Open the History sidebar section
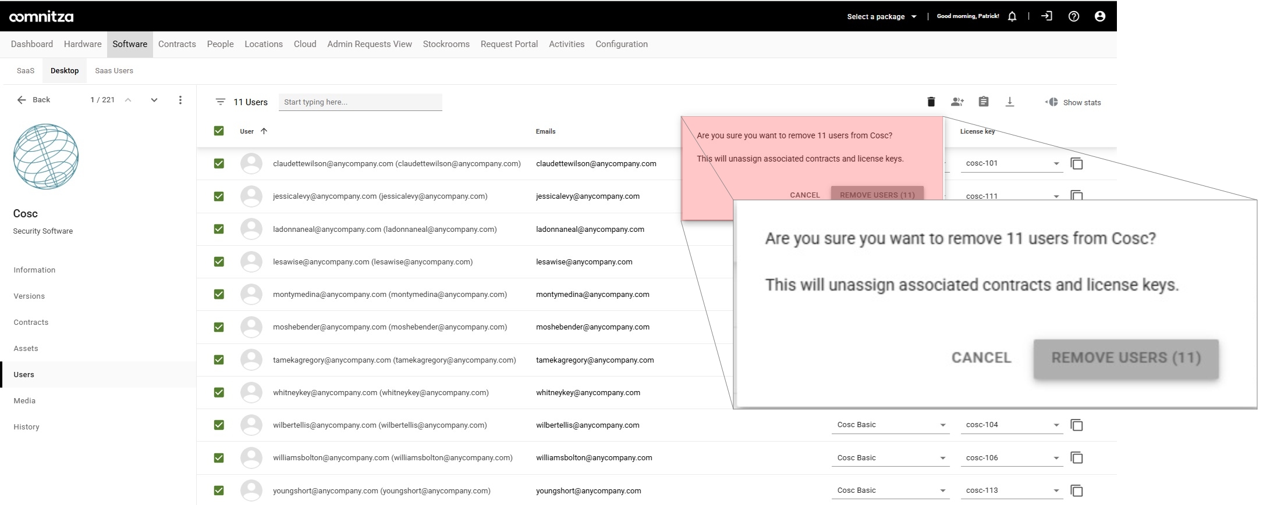This screenshot has height=505, width=1263. pos(26,427)
